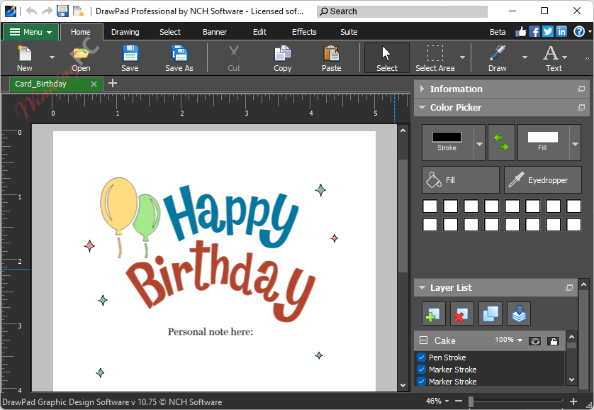Merge layers down with stack icon
Image resolution: width=594 pixels, height=410 pixels.
[x=519, y=314]
